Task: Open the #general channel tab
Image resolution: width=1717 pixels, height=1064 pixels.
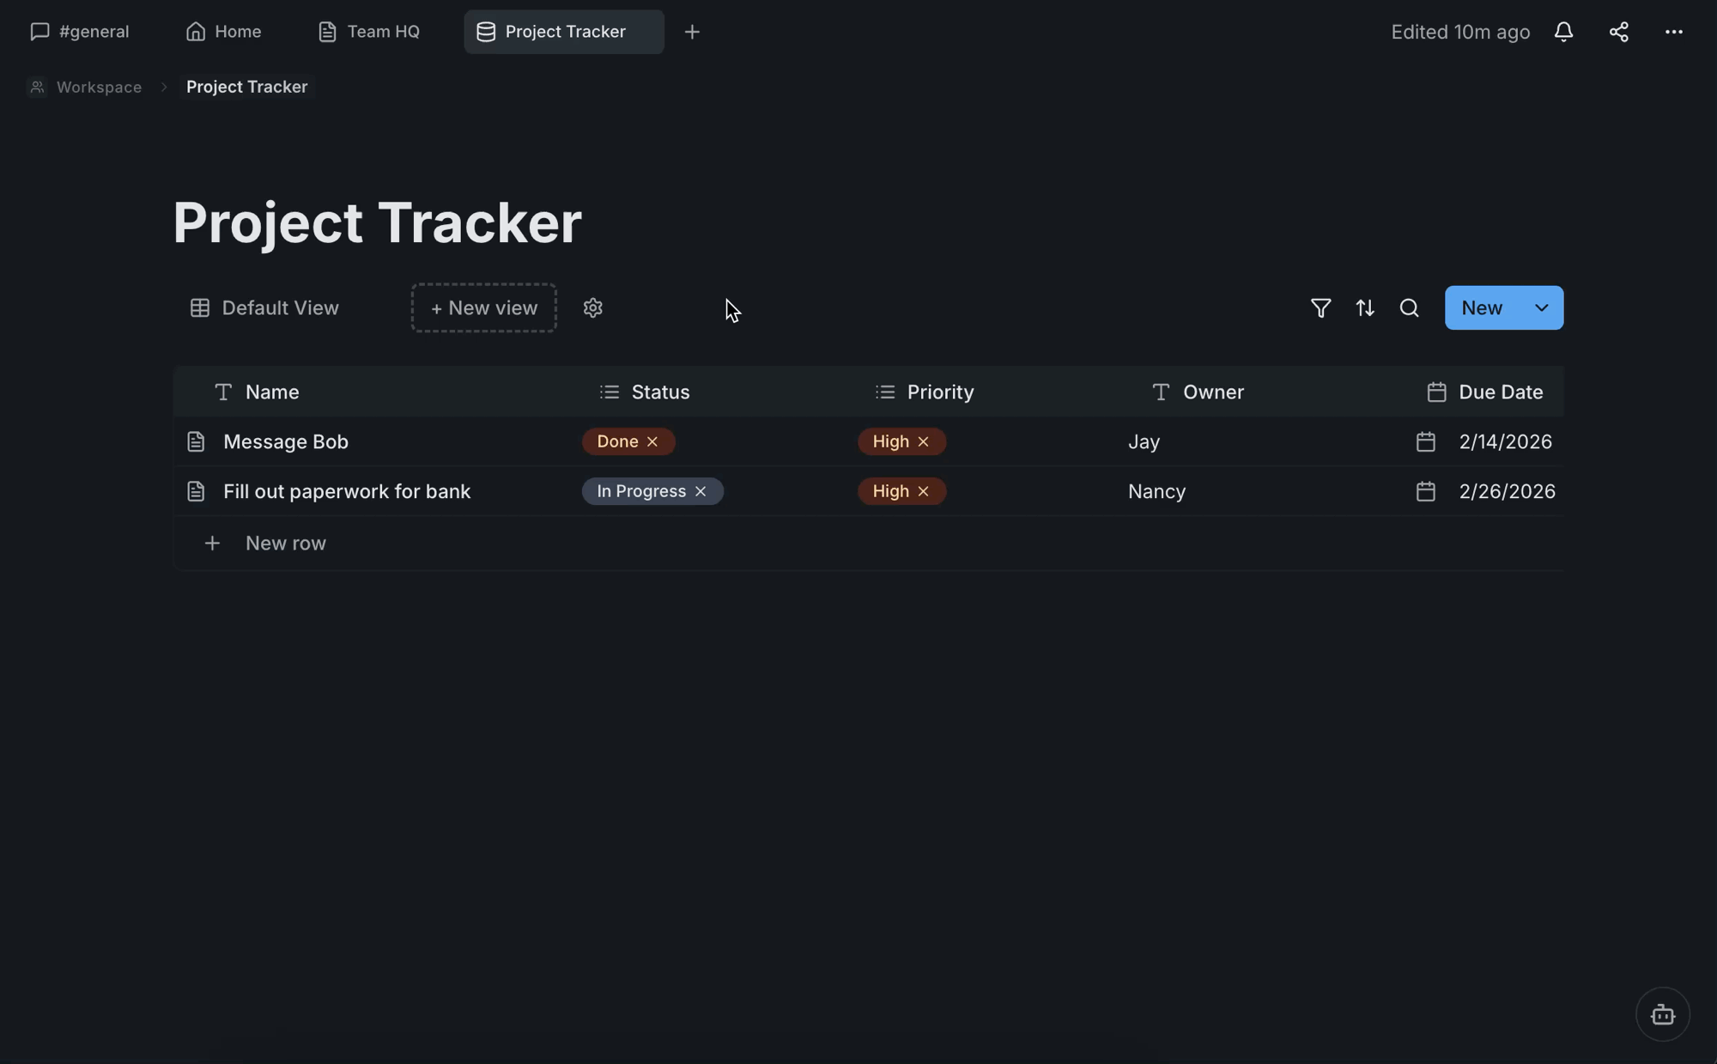Action: tap(80, 32)
